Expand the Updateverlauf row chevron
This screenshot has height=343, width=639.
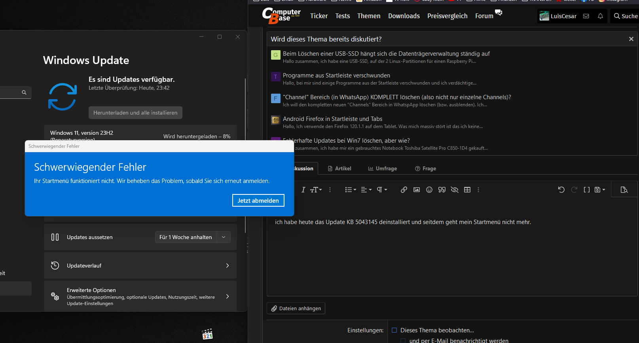pyautogui.click(x=228, y=266)
